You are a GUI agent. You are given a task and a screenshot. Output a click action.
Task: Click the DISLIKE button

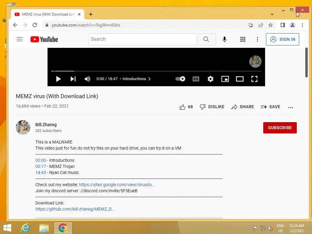[x=212, y=107]
